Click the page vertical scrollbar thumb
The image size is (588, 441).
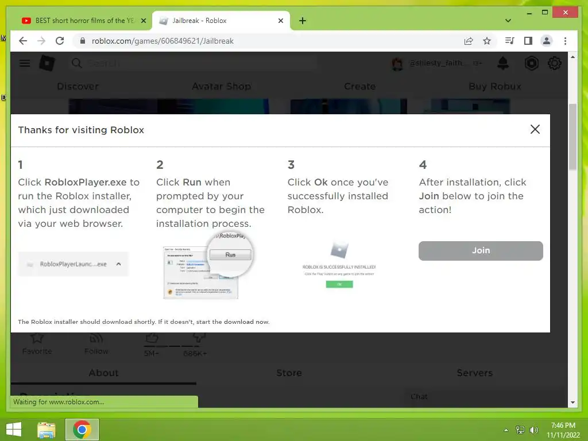(x=572, y=137)
